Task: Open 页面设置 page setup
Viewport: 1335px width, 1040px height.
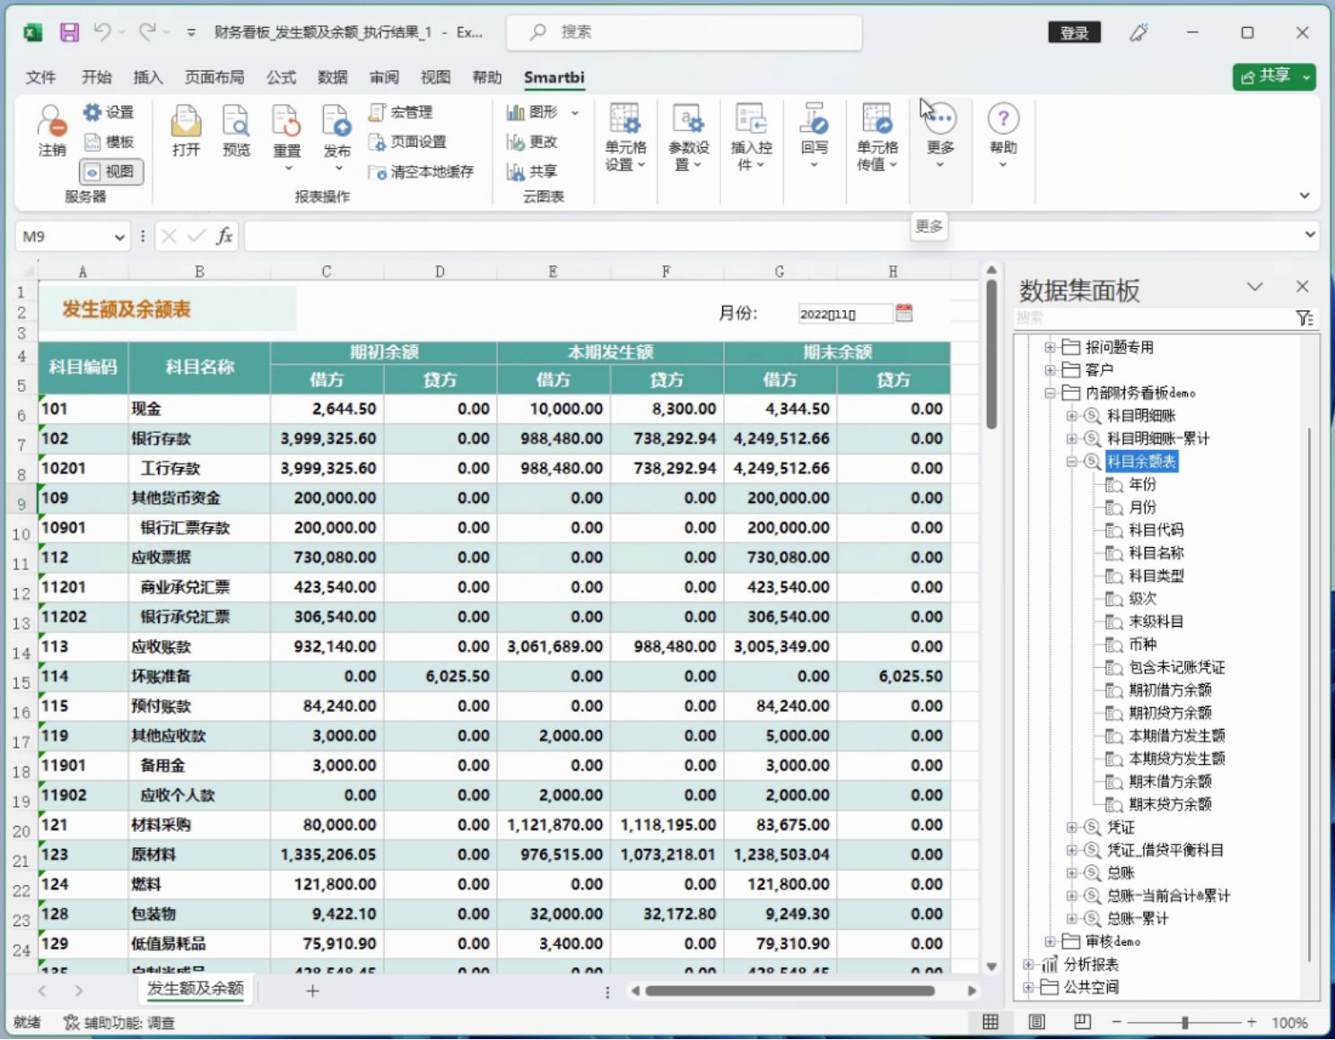Action: click(x=407, y=142)
